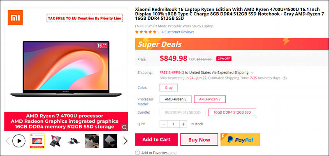Select the Gray color option
Viewport: 329px width, 156px height.
point(169,88)
